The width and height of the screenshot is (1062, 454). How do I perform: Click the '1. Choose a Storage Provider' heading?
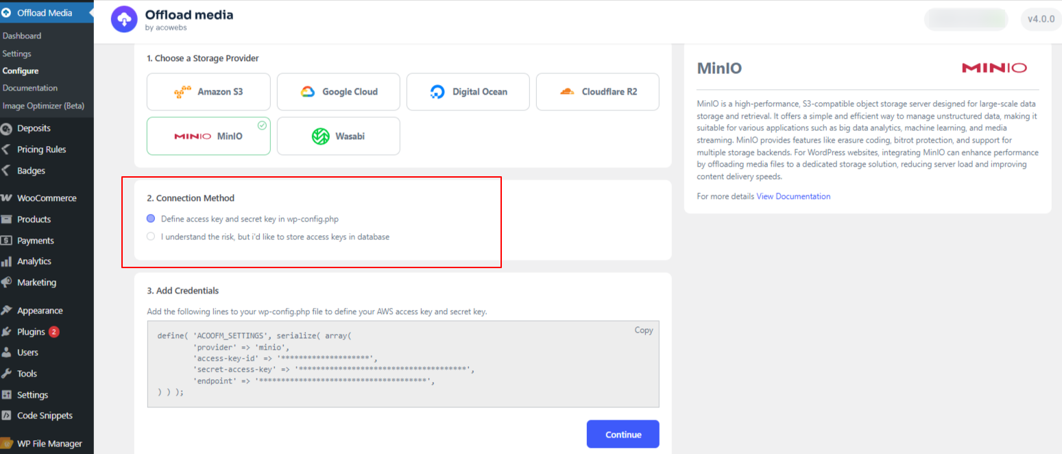click(x=203, y=58)
